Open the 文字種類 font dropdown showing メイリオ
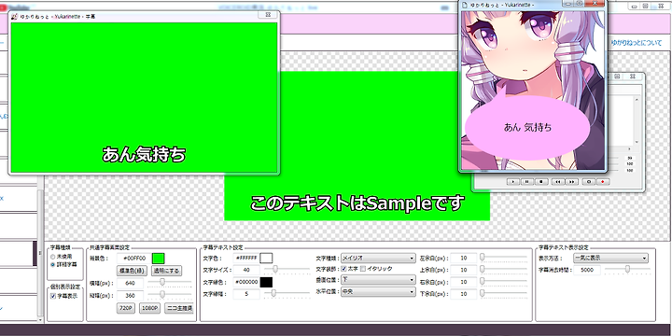 (378, 258)
